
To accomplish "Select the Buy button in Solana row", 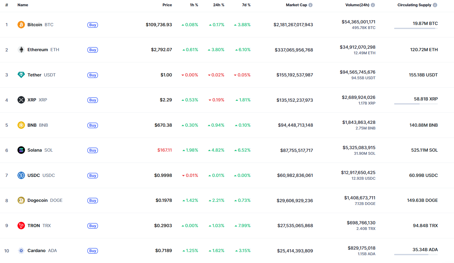I will [x=93, y=150].
